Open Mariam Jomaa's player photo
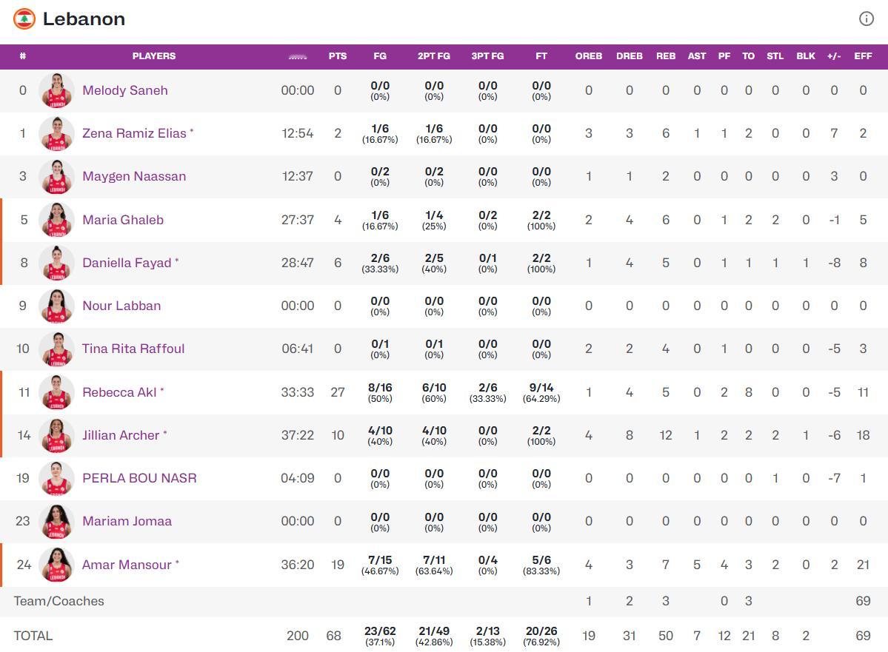Image resolution: width=888 pixels, height=652 pixels. (56, 521)
